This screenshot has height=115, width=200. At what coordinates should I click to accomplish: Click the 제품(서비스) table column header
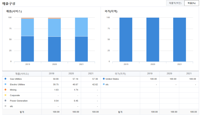pos(22,74)
